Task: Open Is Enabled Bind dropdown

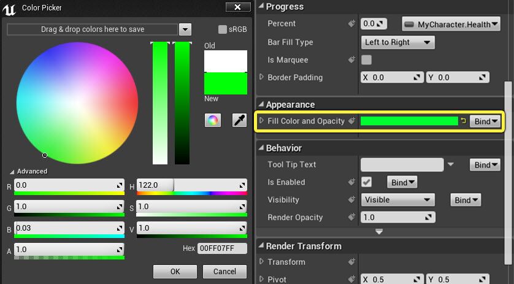Action: pos(402,182)
